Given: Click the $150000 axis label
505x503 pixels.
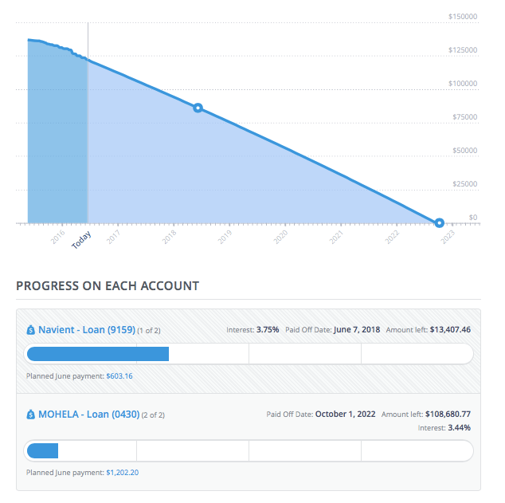Looking at the screenshot, I should (x=462, y=16).
